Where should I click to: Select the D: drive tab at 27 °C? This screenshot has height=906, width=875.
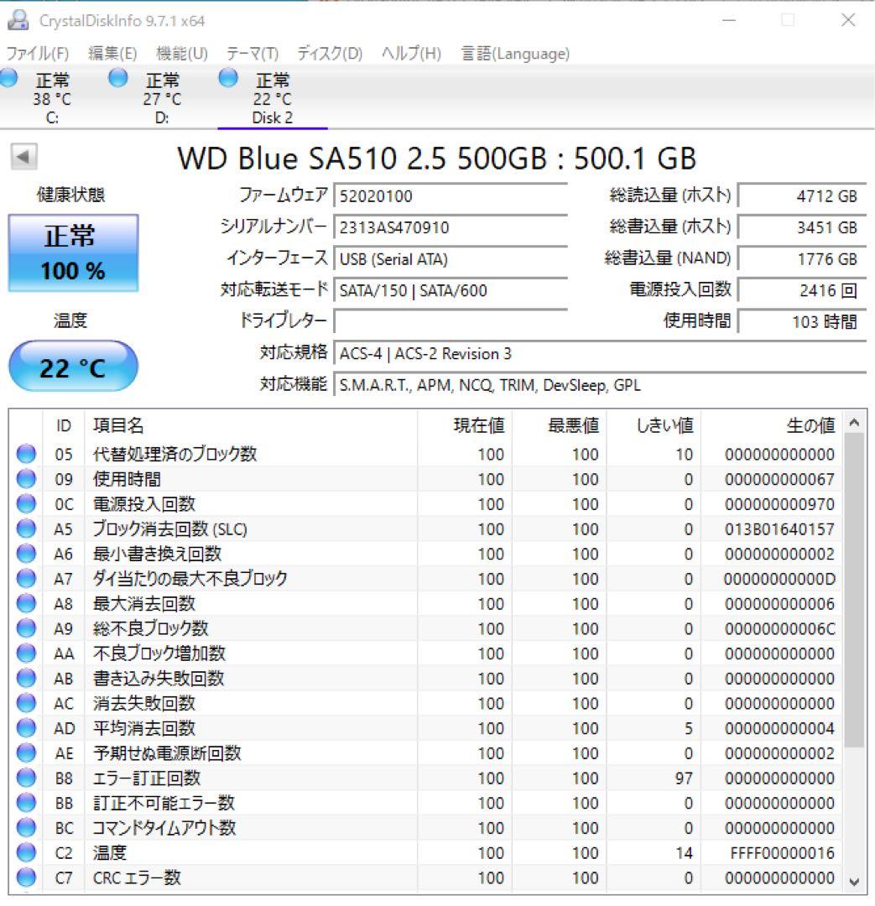(x=162, y=98)
